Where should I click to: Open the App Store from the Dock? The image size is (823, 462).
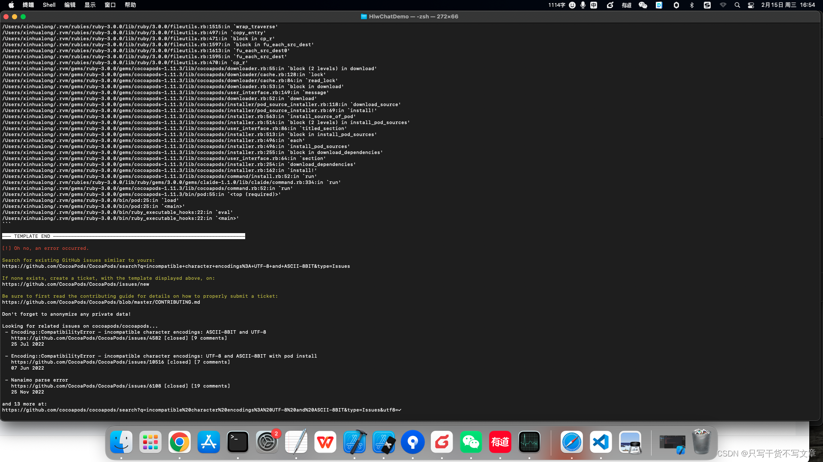point(209,442)
